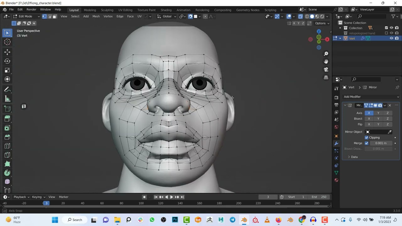This screenshot has height=226, width=402.
Task: Select the Loop Cut tool
Action: (7, 146)
